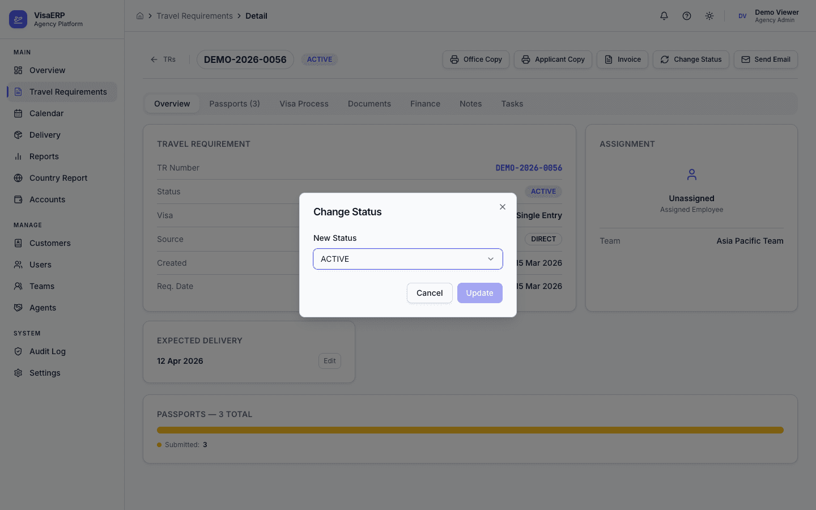This screenshot has height=510, width=816.
Task: Expand the Change Status toolbar menu
Action: [691, 59]
